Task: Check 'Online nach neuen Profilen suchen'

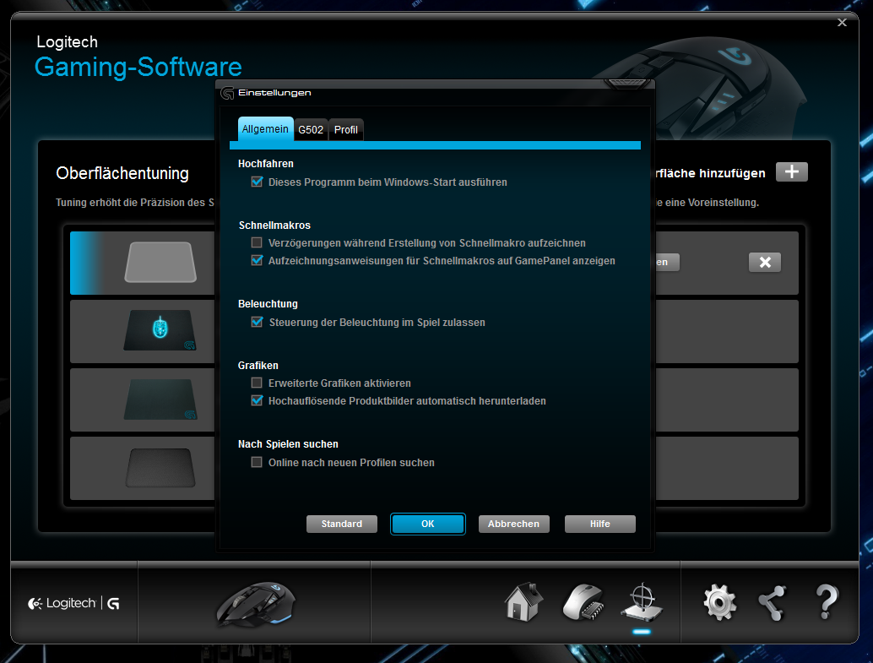Action: point(257,462)
